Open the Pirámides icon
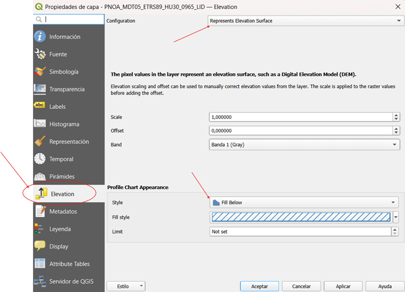 coord(40,176)
